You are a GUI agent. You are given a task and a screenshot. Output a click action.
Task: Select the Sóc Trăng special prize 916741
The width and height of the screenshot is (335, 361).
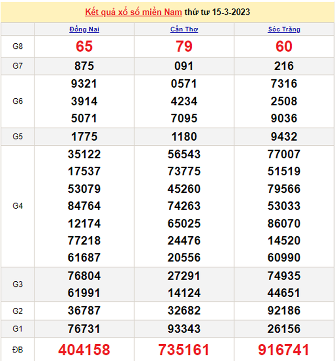tap(284, 349)
